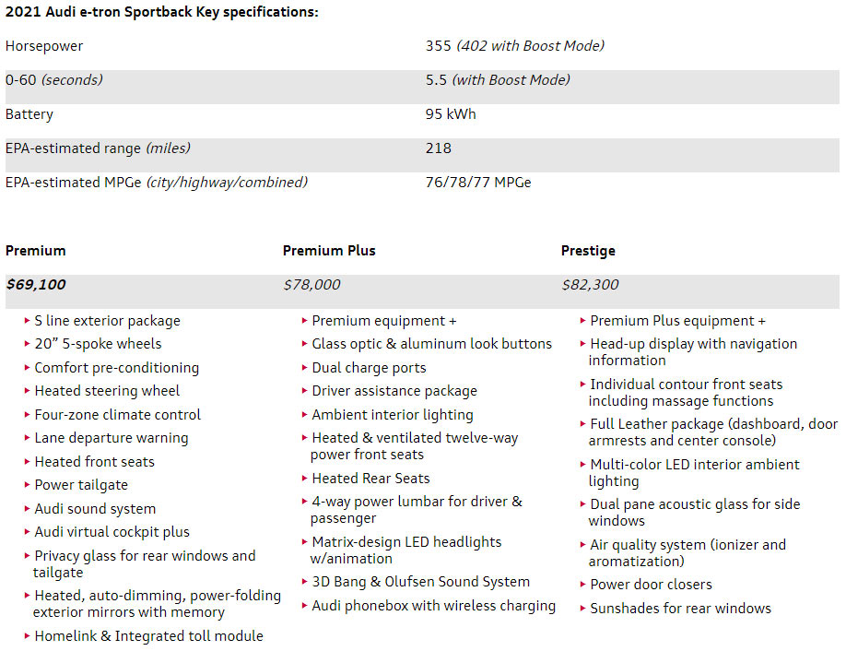
Task: Click the bullet next to Driver assistance package
Action: (304, 392)
